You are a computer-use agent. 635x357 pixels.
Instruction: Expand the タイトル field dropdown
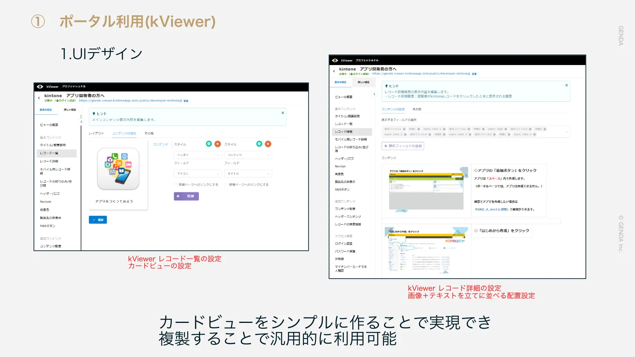click(248, 174)
